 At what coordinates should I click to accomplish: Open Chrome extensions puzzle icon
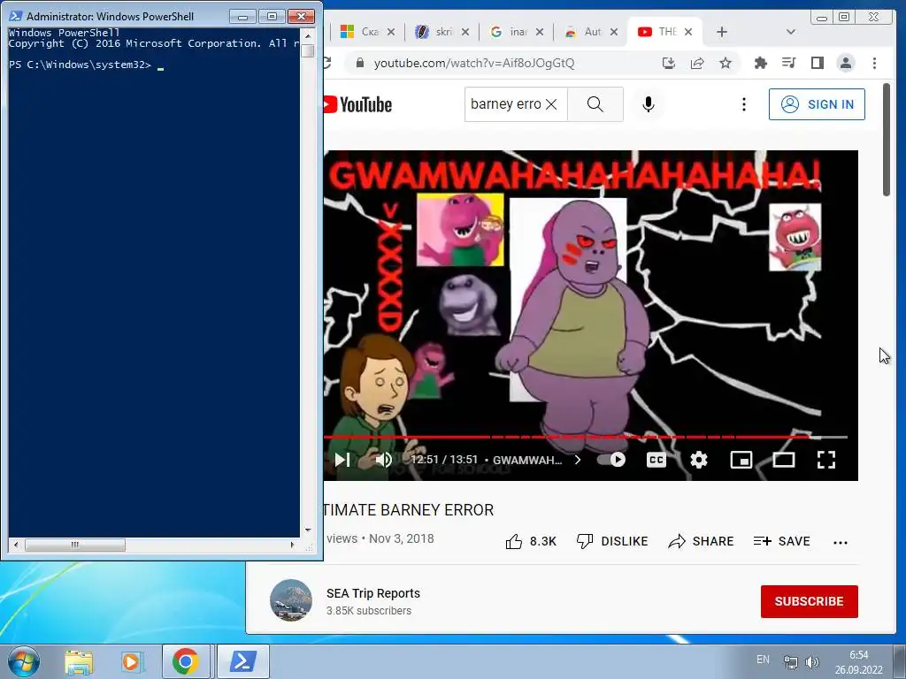(x=761, y=63)
